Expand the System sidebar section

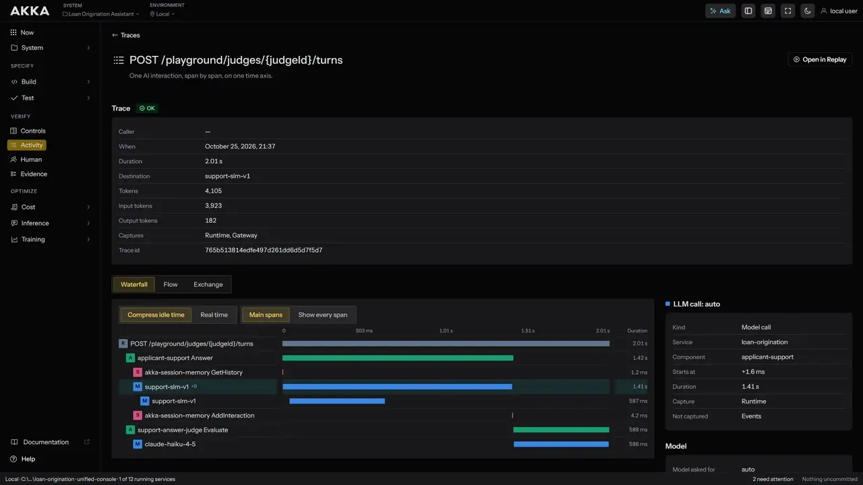pyautogui.click(x=51, y=48)
